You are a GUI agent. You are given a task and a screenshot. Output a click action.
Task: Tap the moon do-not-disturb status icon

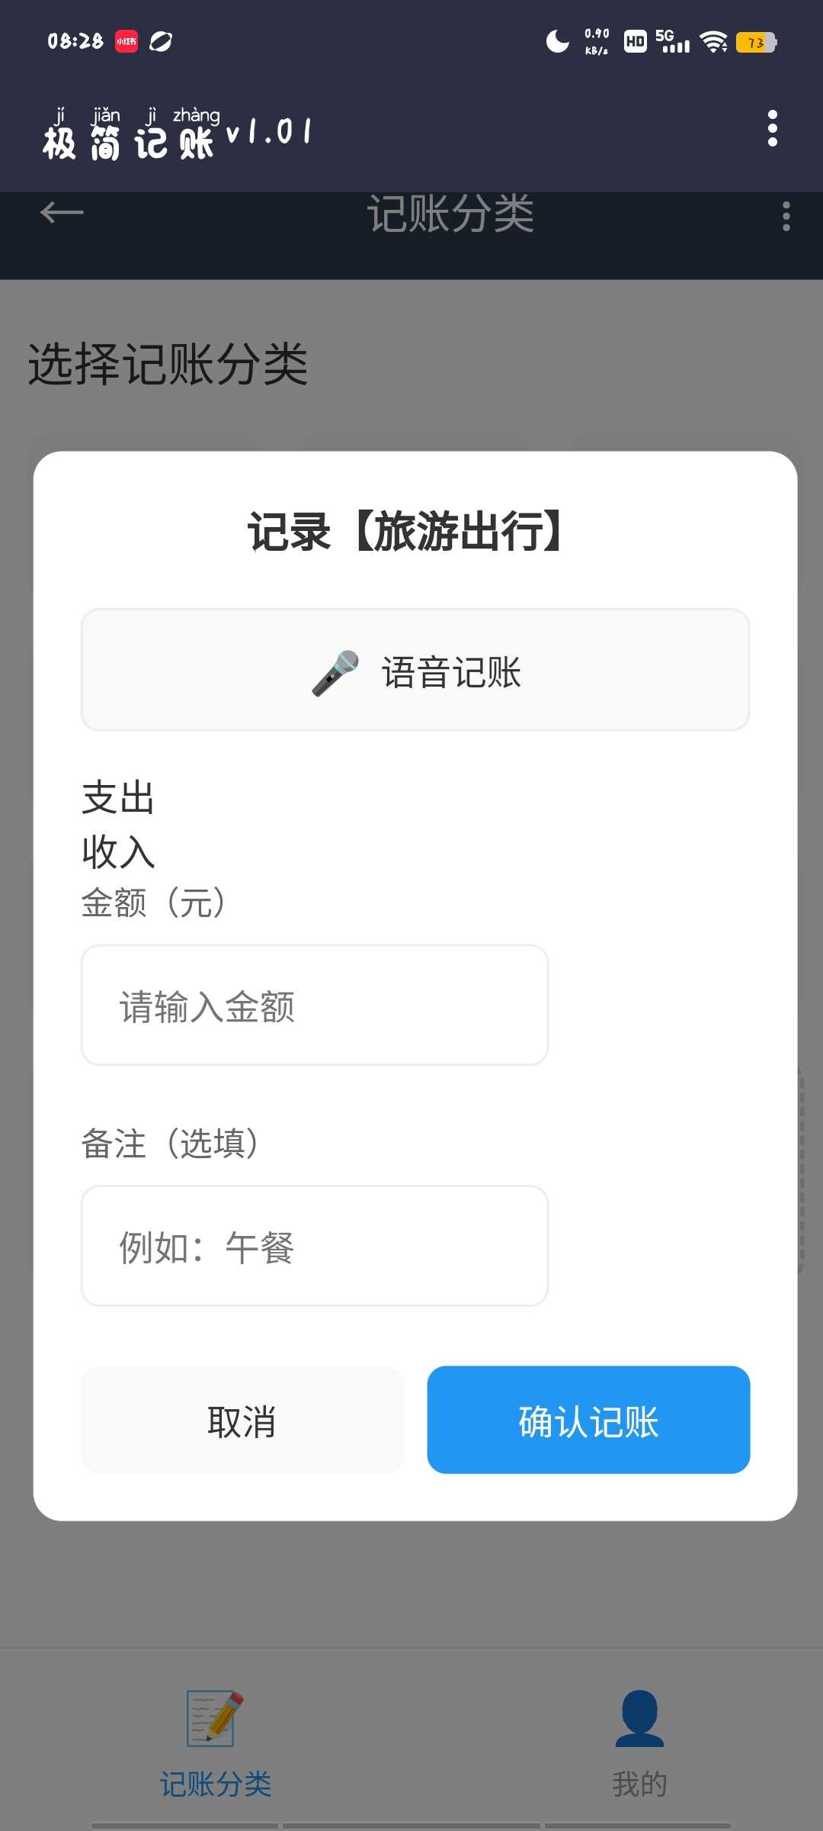click(557, 41)
